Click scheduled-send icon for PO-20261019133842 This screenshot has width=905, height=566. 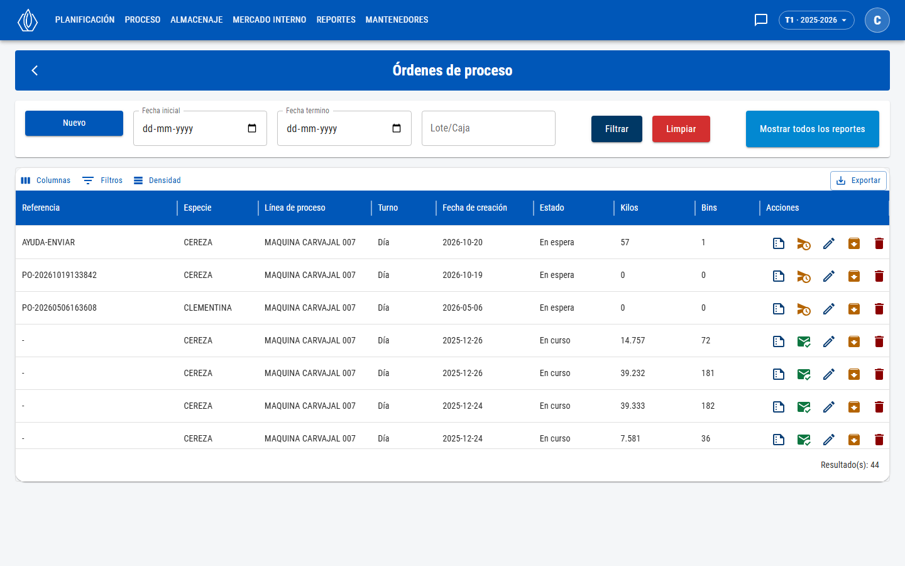click(x=804, y=276)
